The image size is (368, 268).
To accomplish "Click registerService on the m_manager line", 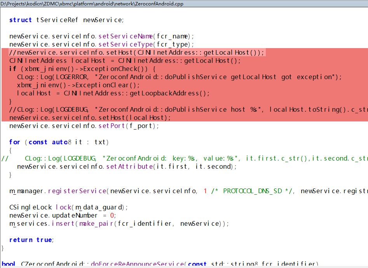I will point(77,191).
